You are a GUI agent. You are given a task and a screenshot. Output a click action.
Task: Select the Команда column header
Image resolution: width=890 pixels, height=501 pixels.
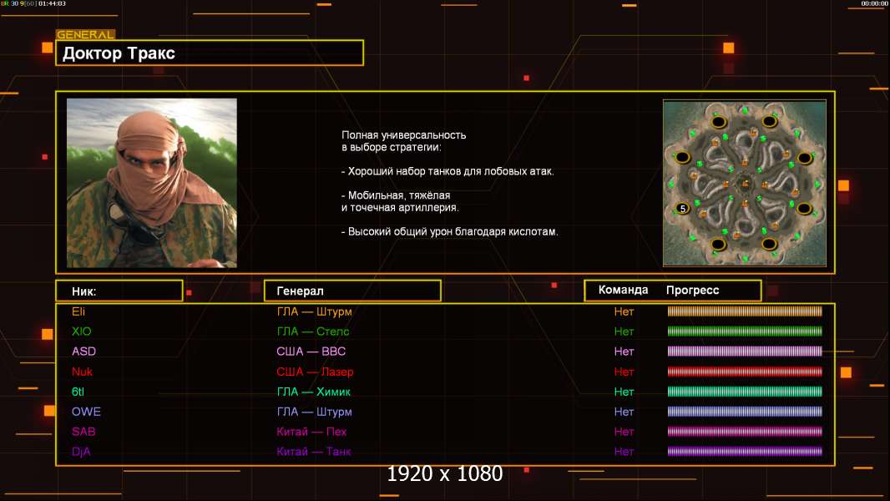[x=623, y=291]
